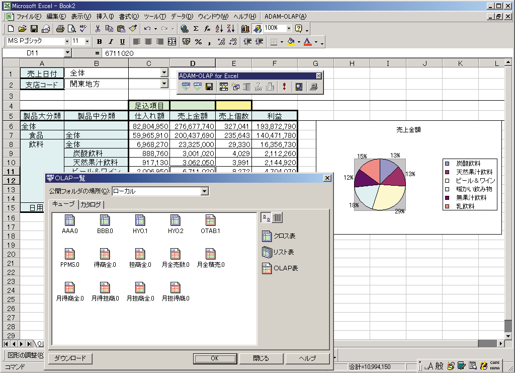Click the Open file folder icon
Viewport: 515px width, 373px height.
pyautogui.click(x=22, y=29)
